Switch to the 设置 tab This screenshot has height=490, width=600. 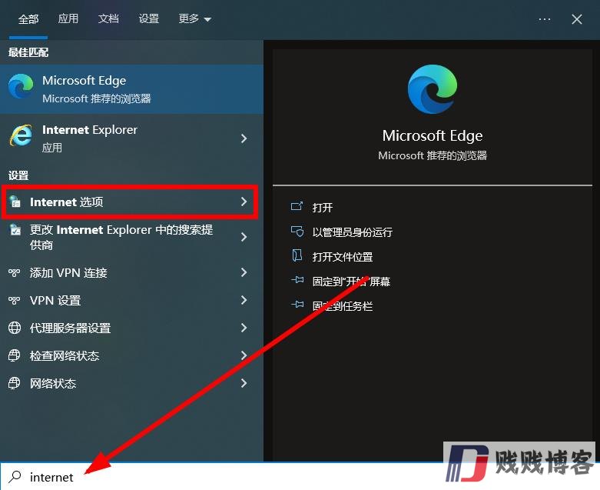tap(148, 18)
